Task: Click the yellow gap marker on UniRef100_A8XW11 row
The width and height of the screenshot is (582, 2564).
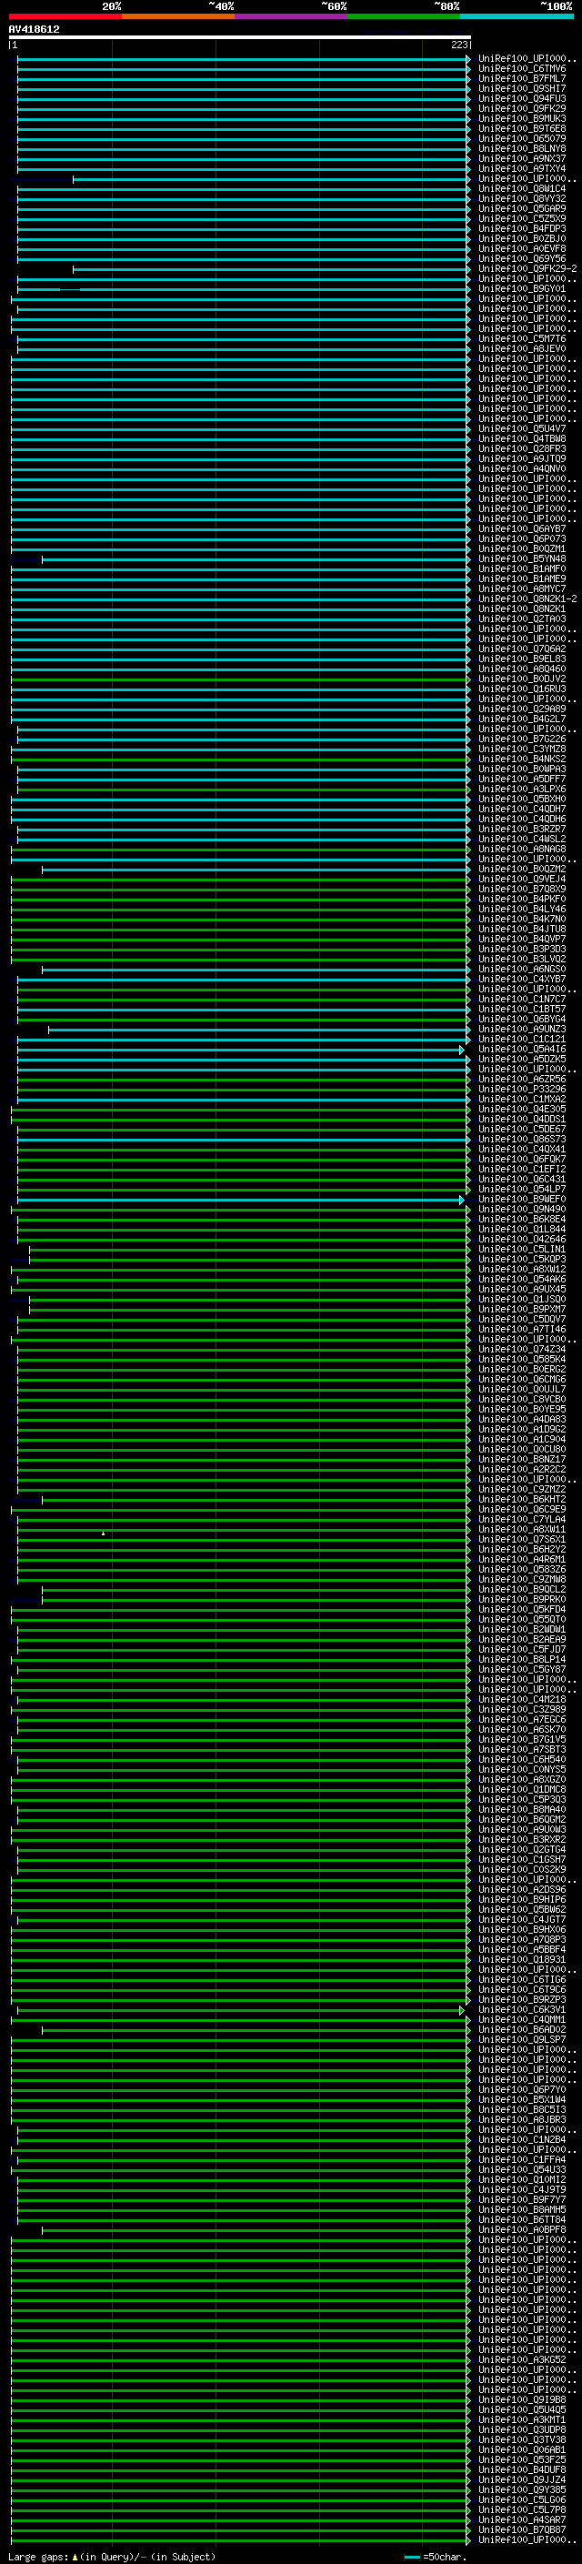Action: pos(103,1533)
